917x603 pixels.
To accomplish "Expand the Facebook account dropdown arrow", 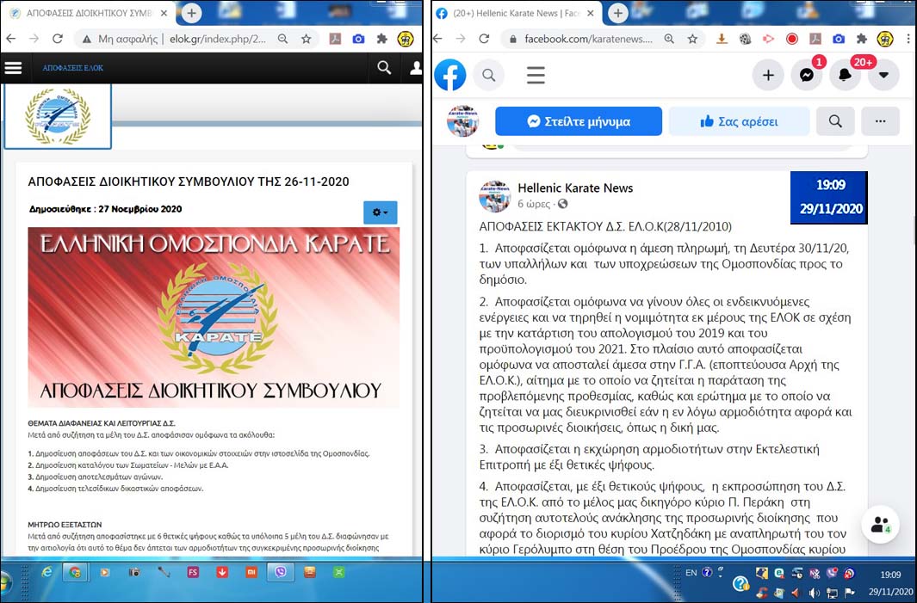I will pos(883,76).
